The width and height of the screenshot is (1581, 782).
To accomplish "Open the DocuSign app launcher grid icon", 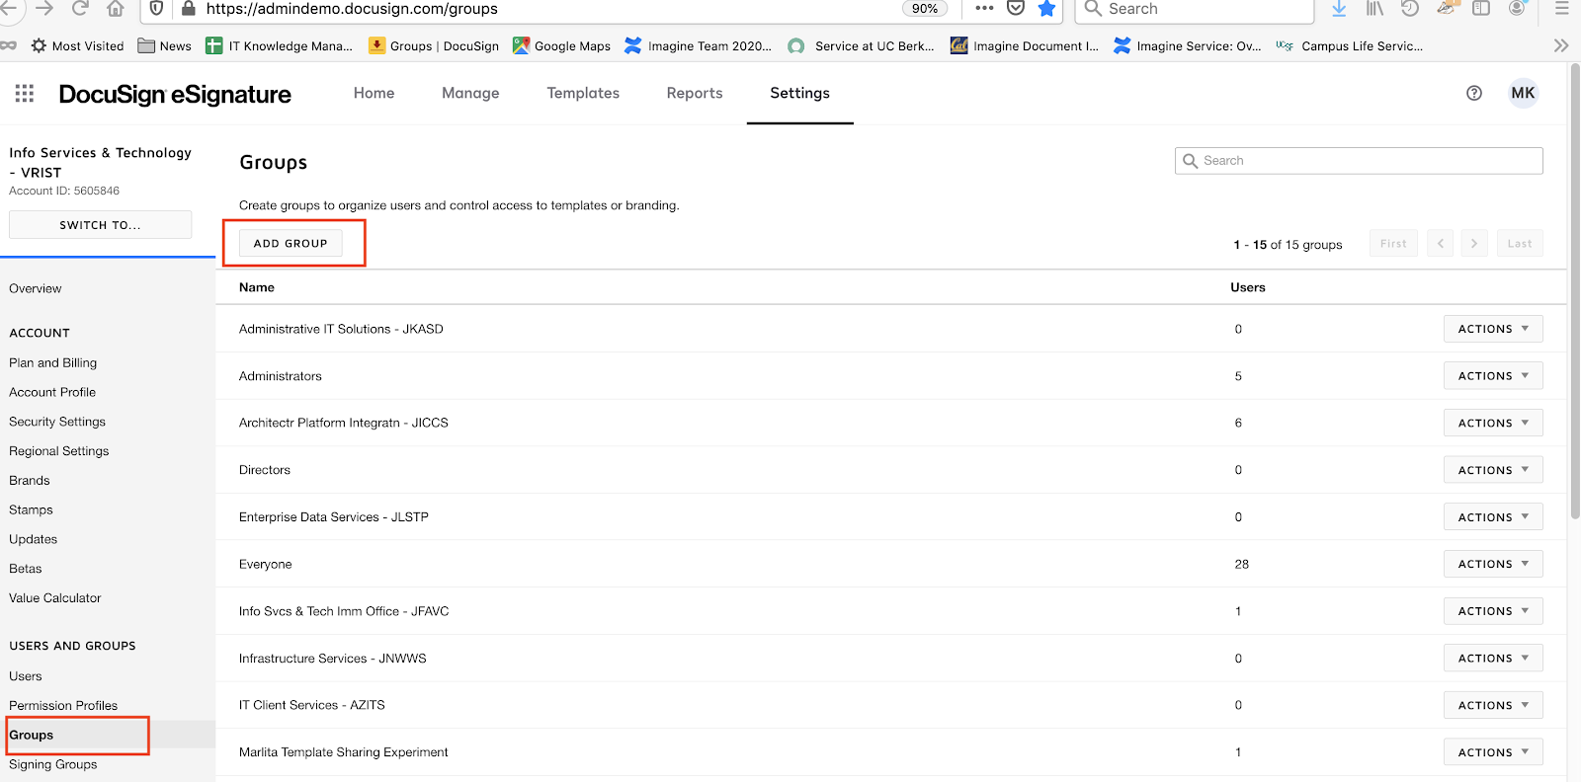I will (25, 93).
